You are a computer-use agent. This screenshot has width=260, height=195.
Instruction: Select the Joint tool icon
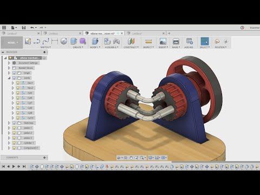point(116,41)
